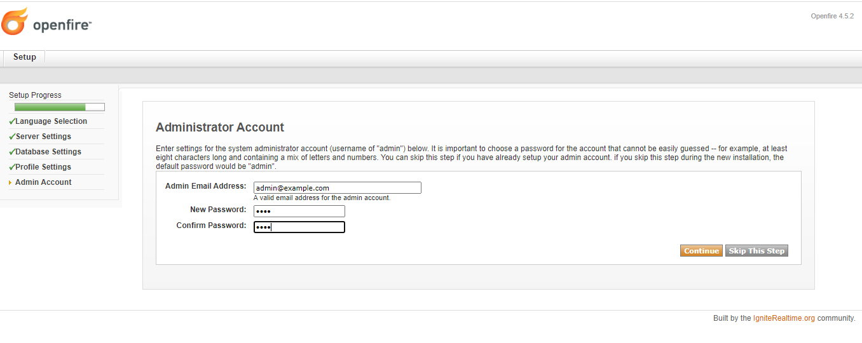Click the green checkmark beside Profile Settings
The height and width of the screenshot is (343, 862).
[x=12, y=167]
